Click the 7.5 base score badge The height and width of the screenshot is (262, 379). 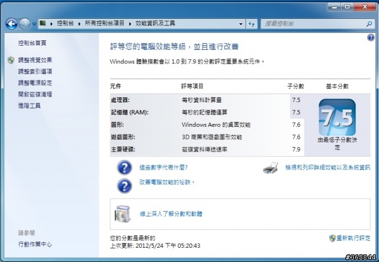(x=337, y=117)
